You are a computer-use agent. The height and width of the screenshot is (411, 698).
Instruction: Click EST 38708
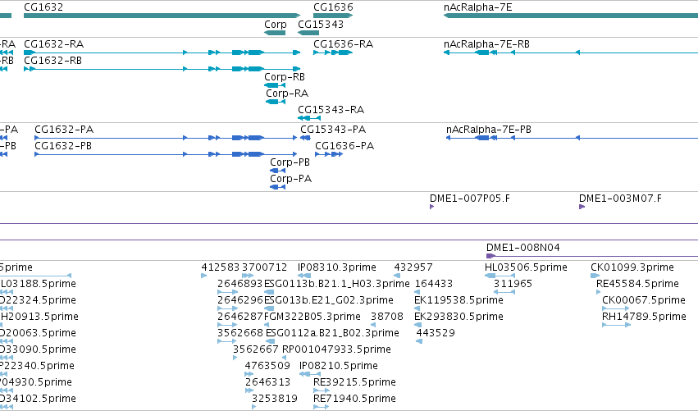tap(387, 317)
